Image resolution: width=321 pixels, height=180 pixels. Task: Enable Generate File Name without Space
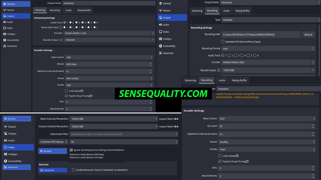[223, 42]
